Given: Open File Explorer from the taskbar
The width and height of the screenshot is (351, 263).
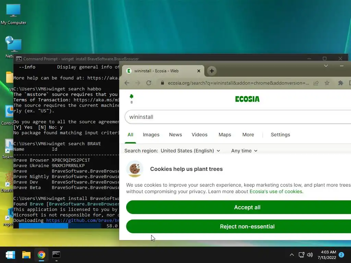Looking at the screenshot, I should coord(26,255).
